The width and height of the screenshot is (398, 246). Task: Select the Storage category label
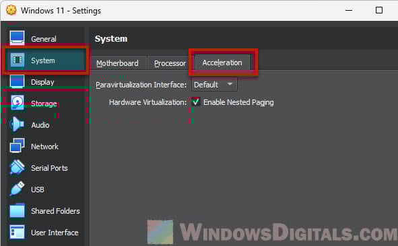point(44,104)
